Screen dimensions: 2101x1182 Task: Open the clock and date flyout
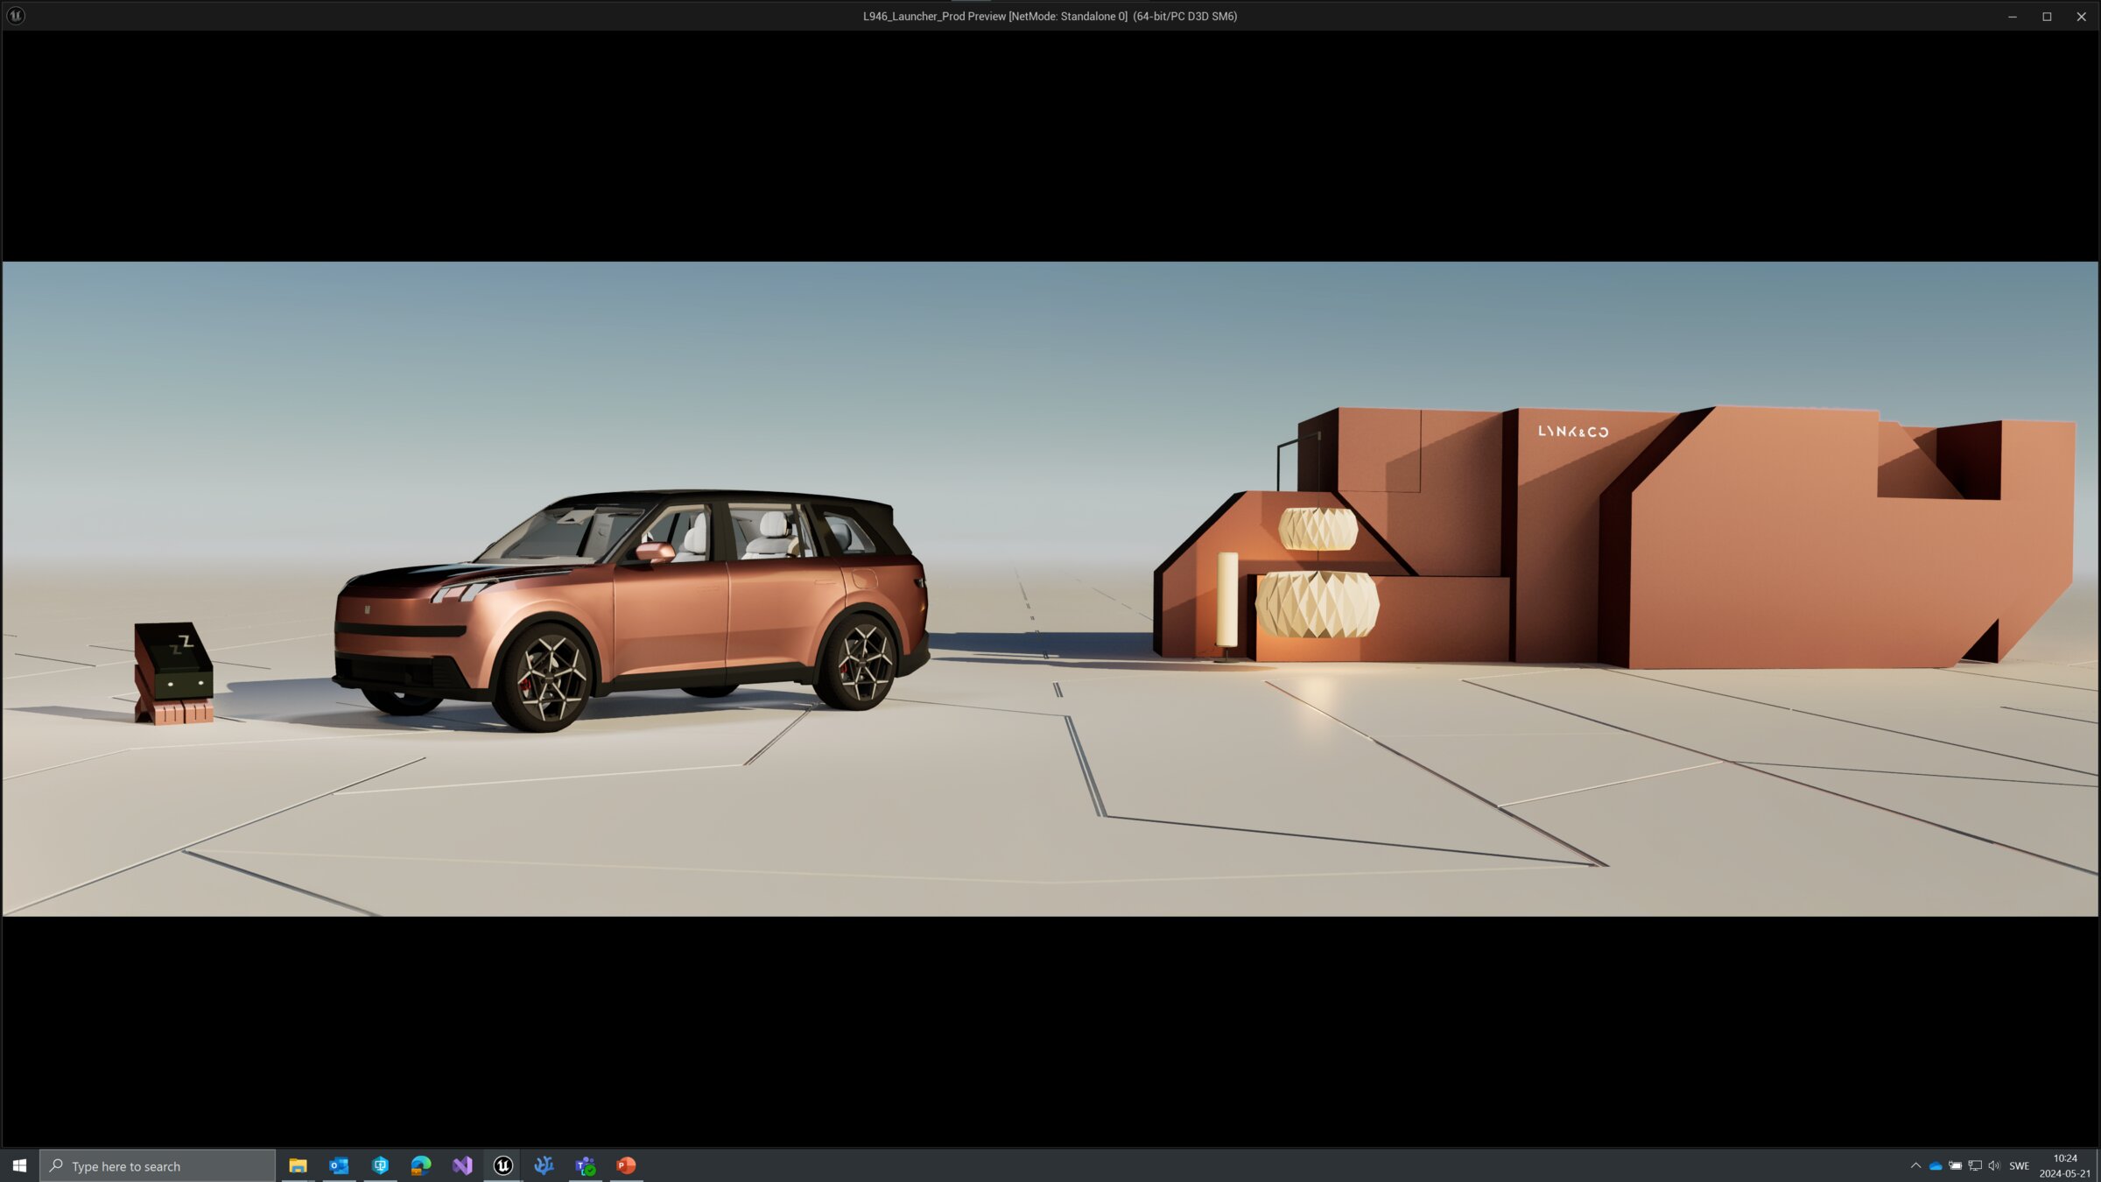pos(2065,1165)
